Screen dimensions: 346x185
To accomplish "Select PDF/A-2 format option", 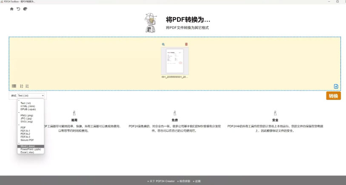I will tap(25, 134).
